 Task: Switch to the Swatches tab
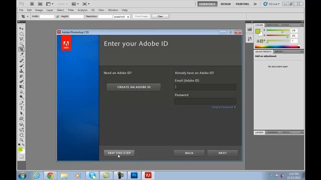coord(272,25)
